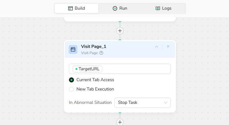
Task: Select the Current Tab Access radio button
Action: click(x=71, y=80)
